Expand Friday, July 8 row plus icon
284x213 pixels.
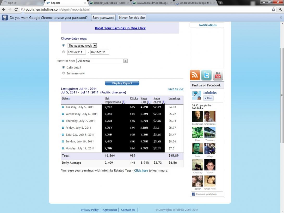coord(63,128)
